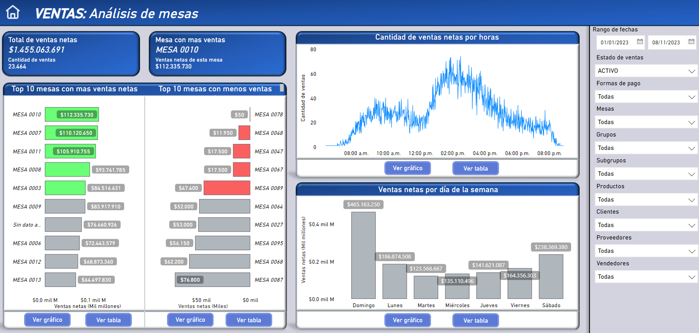
Task: Click Ver gráfico under menos ventas chart
Action: 190,320
